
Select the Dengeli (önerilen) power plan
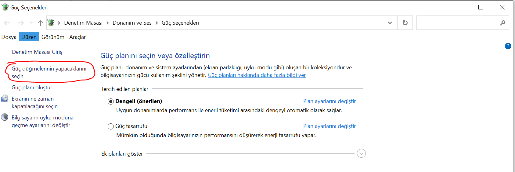[x=111, y=101]
